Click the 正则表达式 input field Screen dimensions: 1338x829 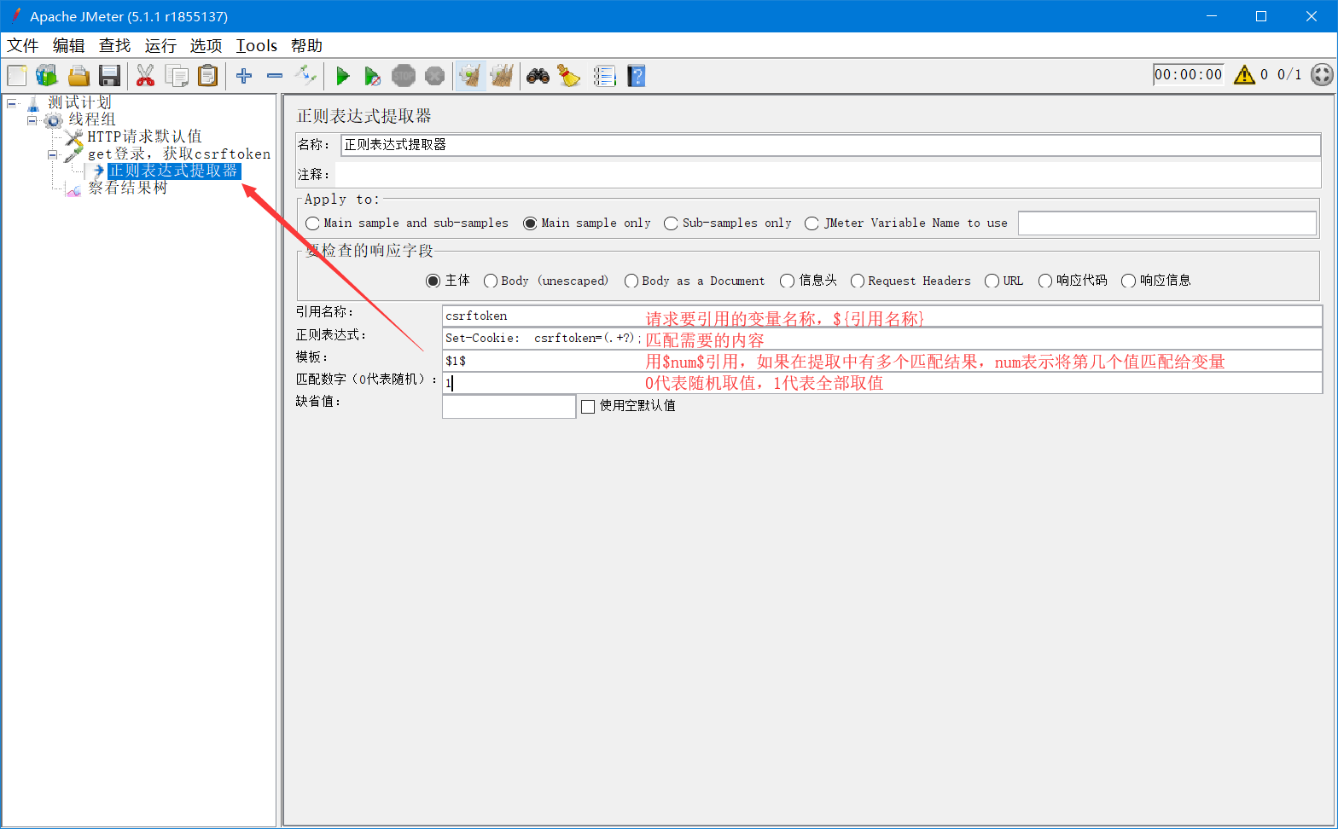pyautogui.click(x=882, y=339)
